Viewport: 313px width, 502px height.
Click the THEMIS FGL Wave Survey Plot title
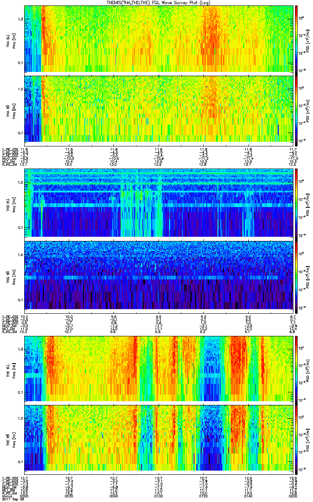[x=159, y=3]
